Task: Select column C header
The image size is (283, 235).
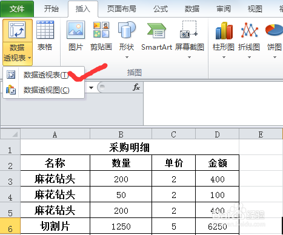Action: [x=173, y=134]
